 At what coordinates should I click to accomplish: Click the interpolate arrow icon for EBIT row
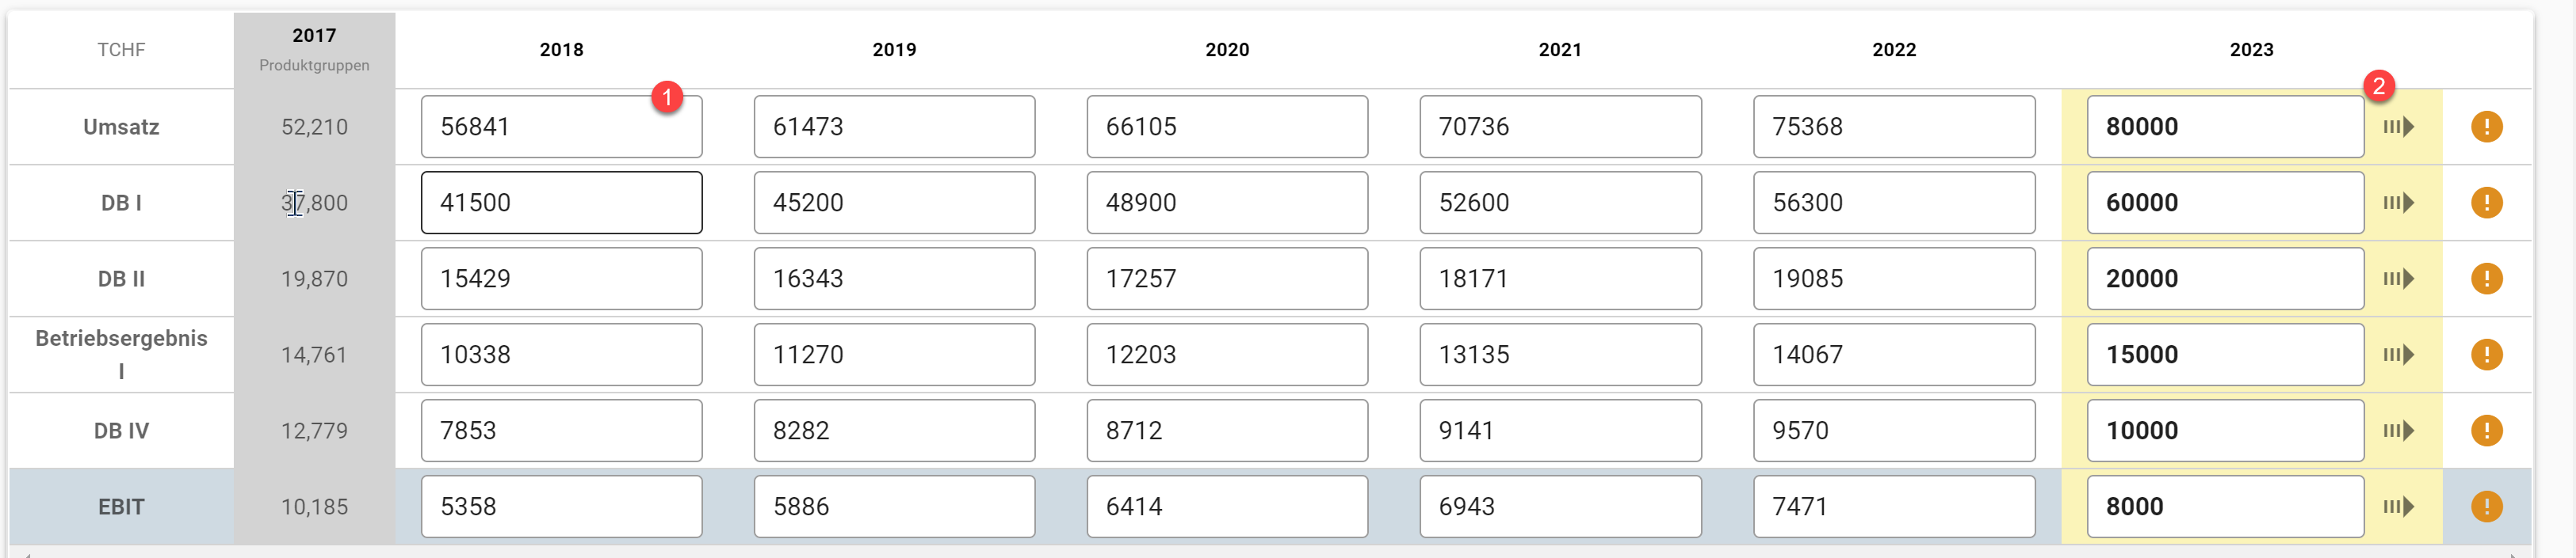click(x=2398, y=506)
